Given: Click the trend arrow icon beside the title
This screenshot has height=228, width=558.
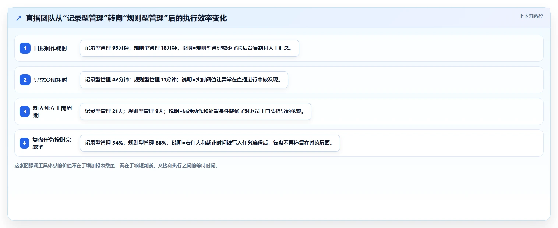Looking at the screenshot, I should pyautogui.click(x=19, y=18).
